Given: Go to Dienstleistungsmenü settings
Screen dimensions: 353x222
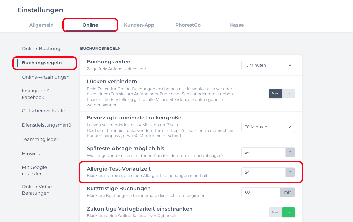Looking at the screenshot, I should tap(47, 125).
